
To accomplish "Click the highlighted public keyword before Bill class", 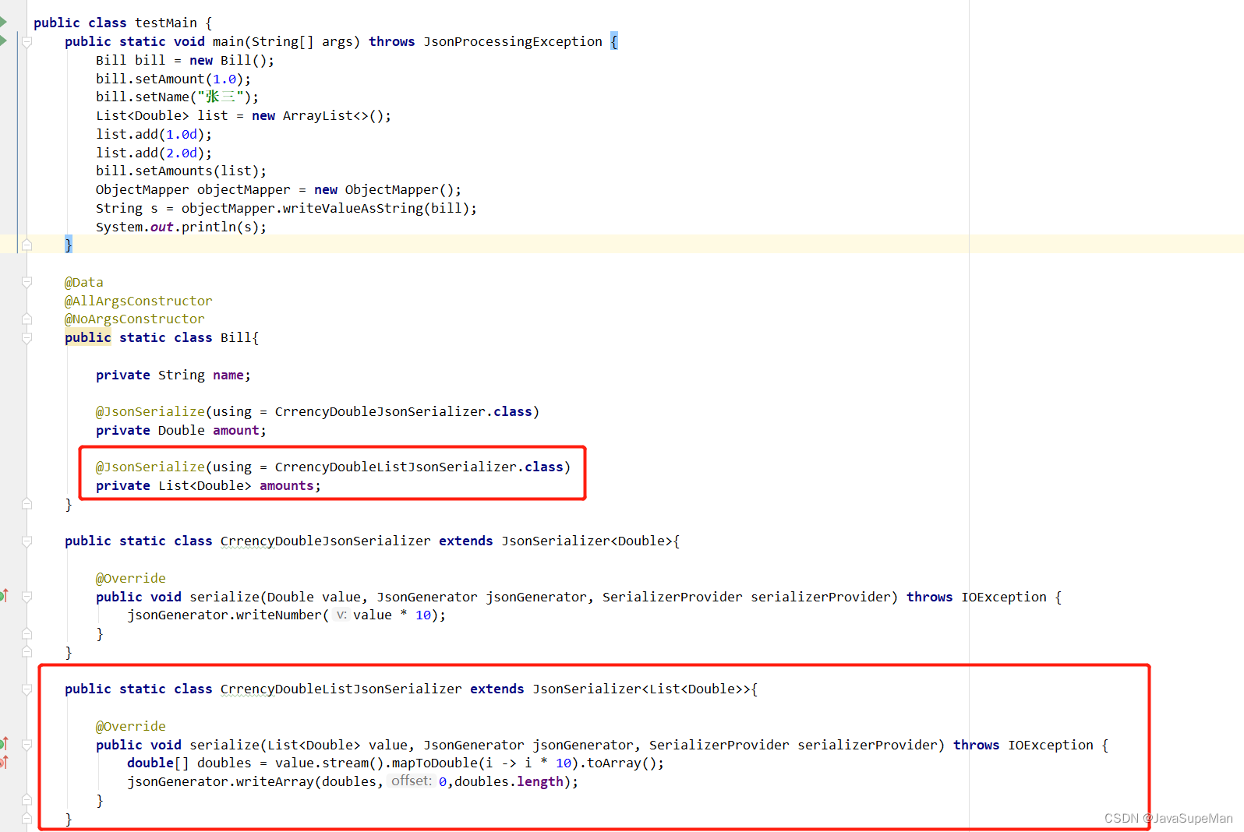I will (88, 337).
